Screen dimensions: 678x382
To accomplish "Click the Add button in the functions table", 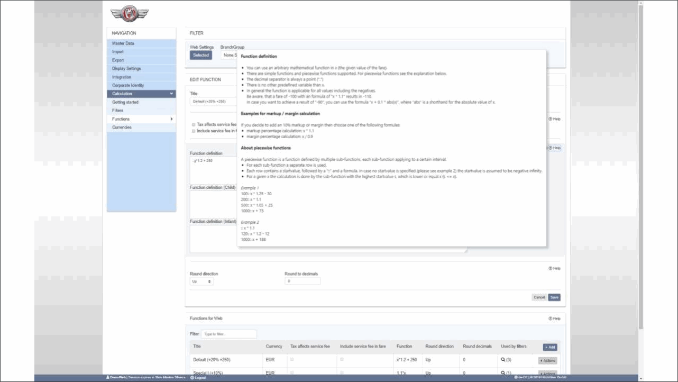I will click(x=550, y=347).
